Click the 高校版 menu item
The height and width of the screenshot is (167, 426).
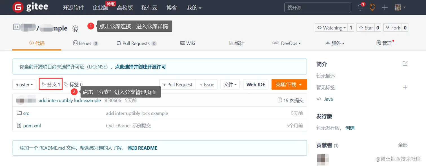(125, 8)
